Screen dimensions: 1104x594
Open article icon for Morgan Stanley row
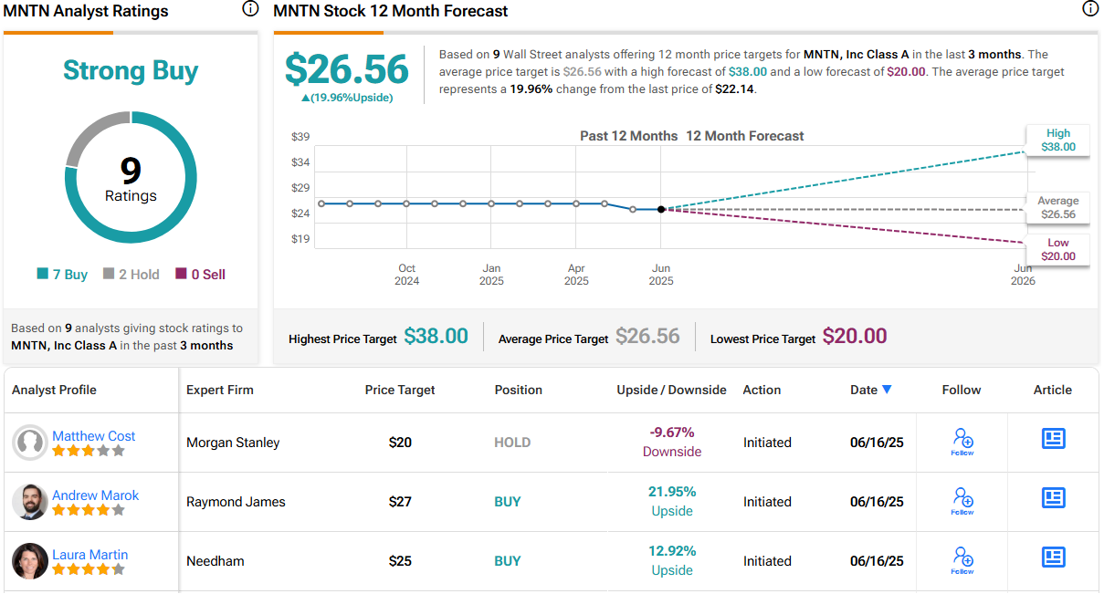tap(1054, 439)
